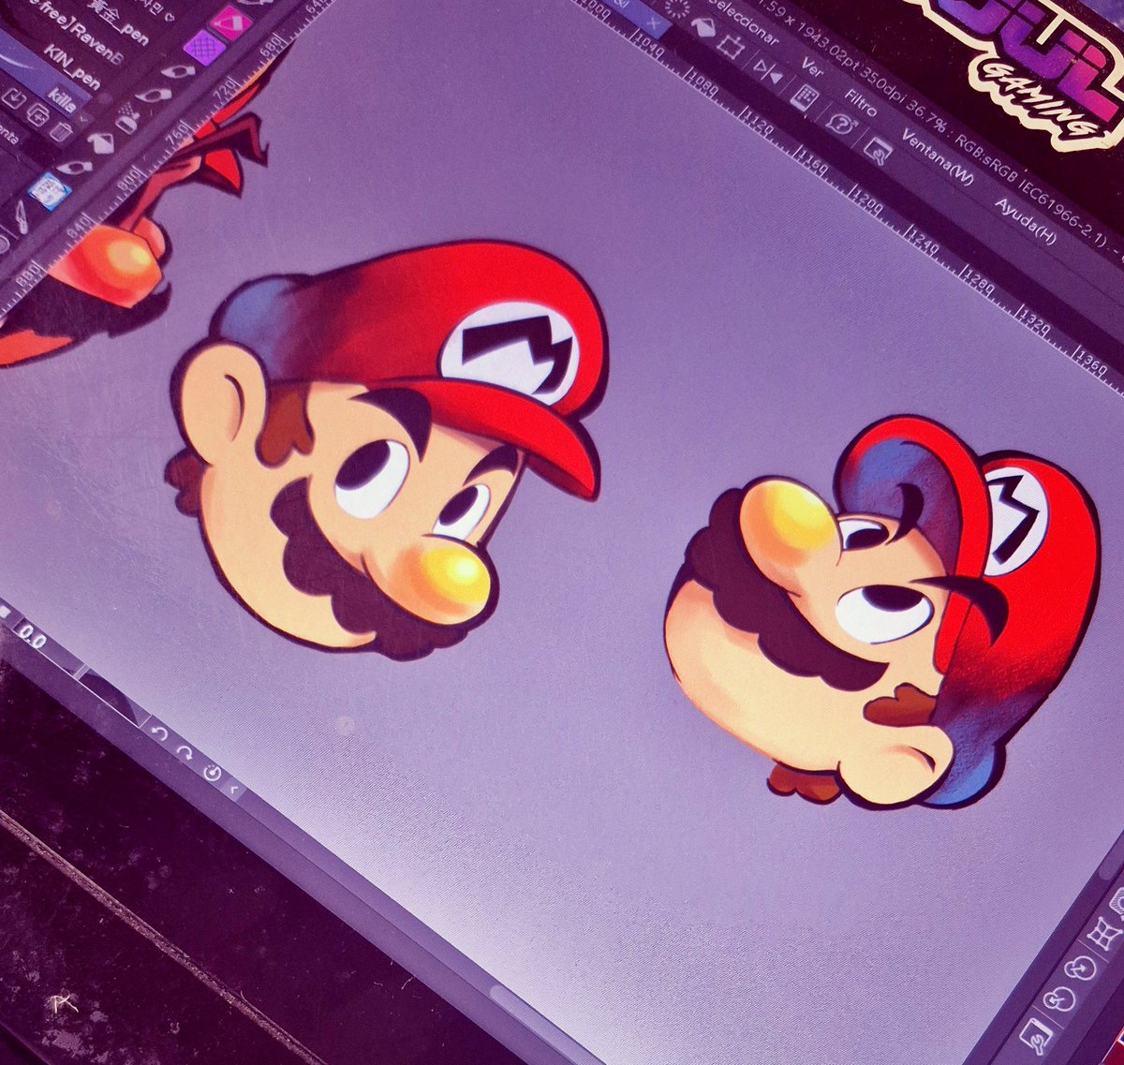Click the import sub tool icon

(14, 98)
